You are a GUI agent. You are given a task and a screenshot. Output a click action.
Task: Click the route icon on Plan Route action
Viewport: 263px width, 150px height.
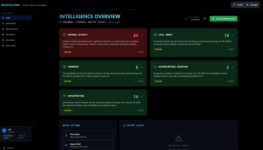pos(66,135)
